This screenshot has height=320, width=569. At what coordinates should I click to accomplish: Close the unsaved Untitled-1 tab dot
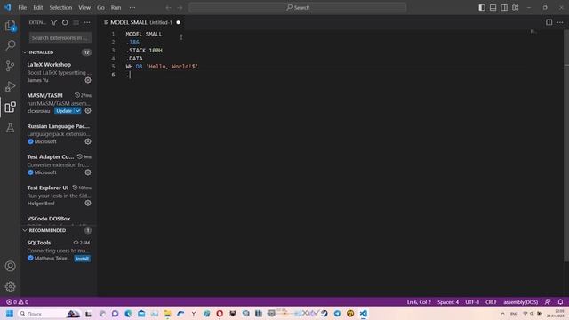[x=178, y=22]
